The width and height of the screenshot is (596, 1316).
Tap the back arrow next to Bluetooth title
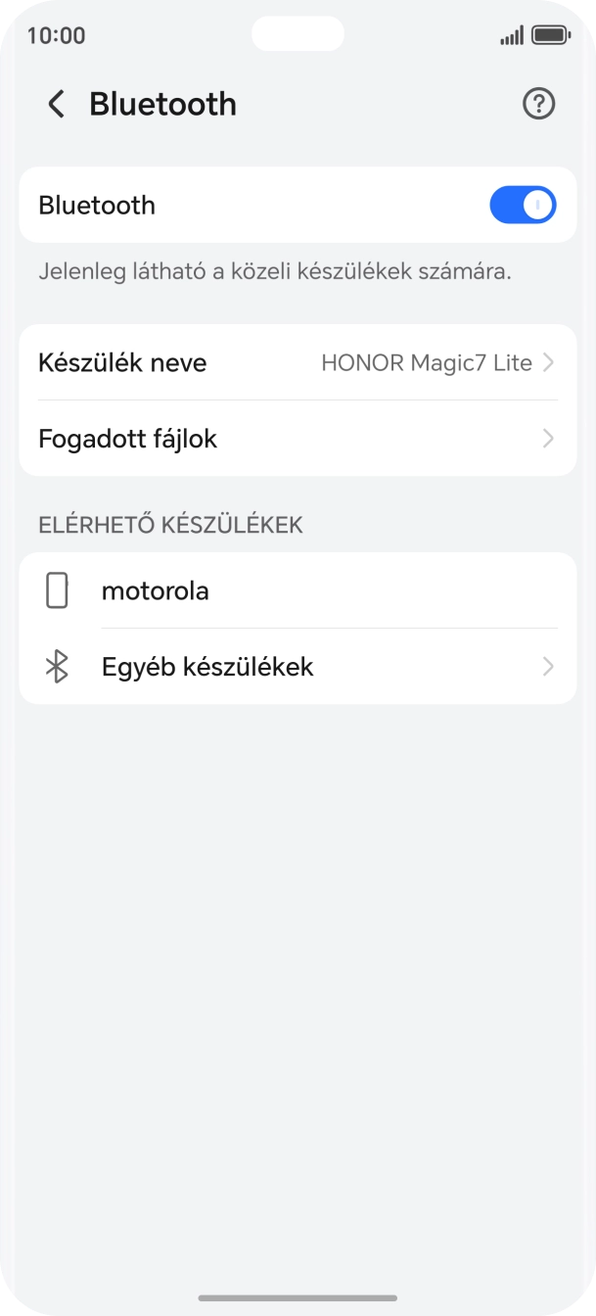(x=56, y=104)
